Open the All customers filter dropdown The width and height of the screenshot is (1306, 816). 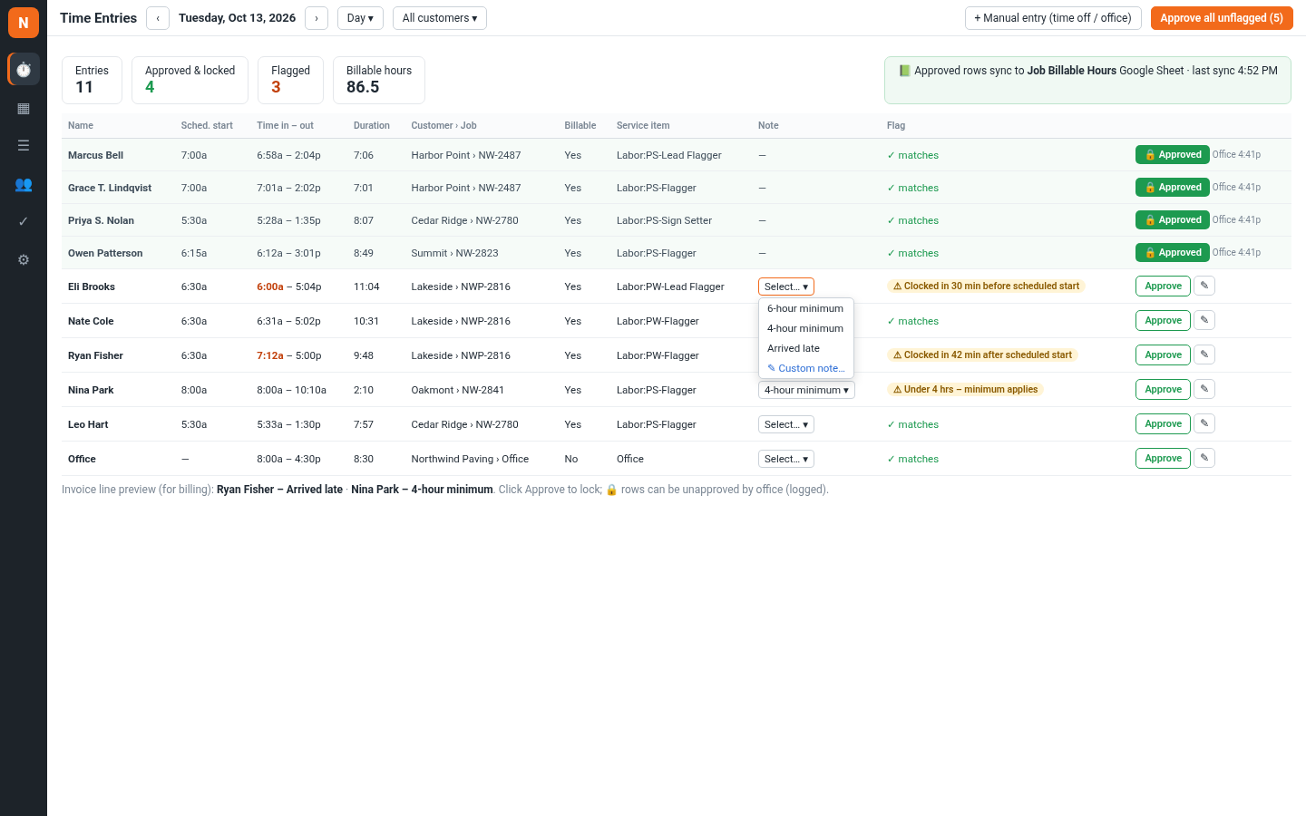click(440, 18)
